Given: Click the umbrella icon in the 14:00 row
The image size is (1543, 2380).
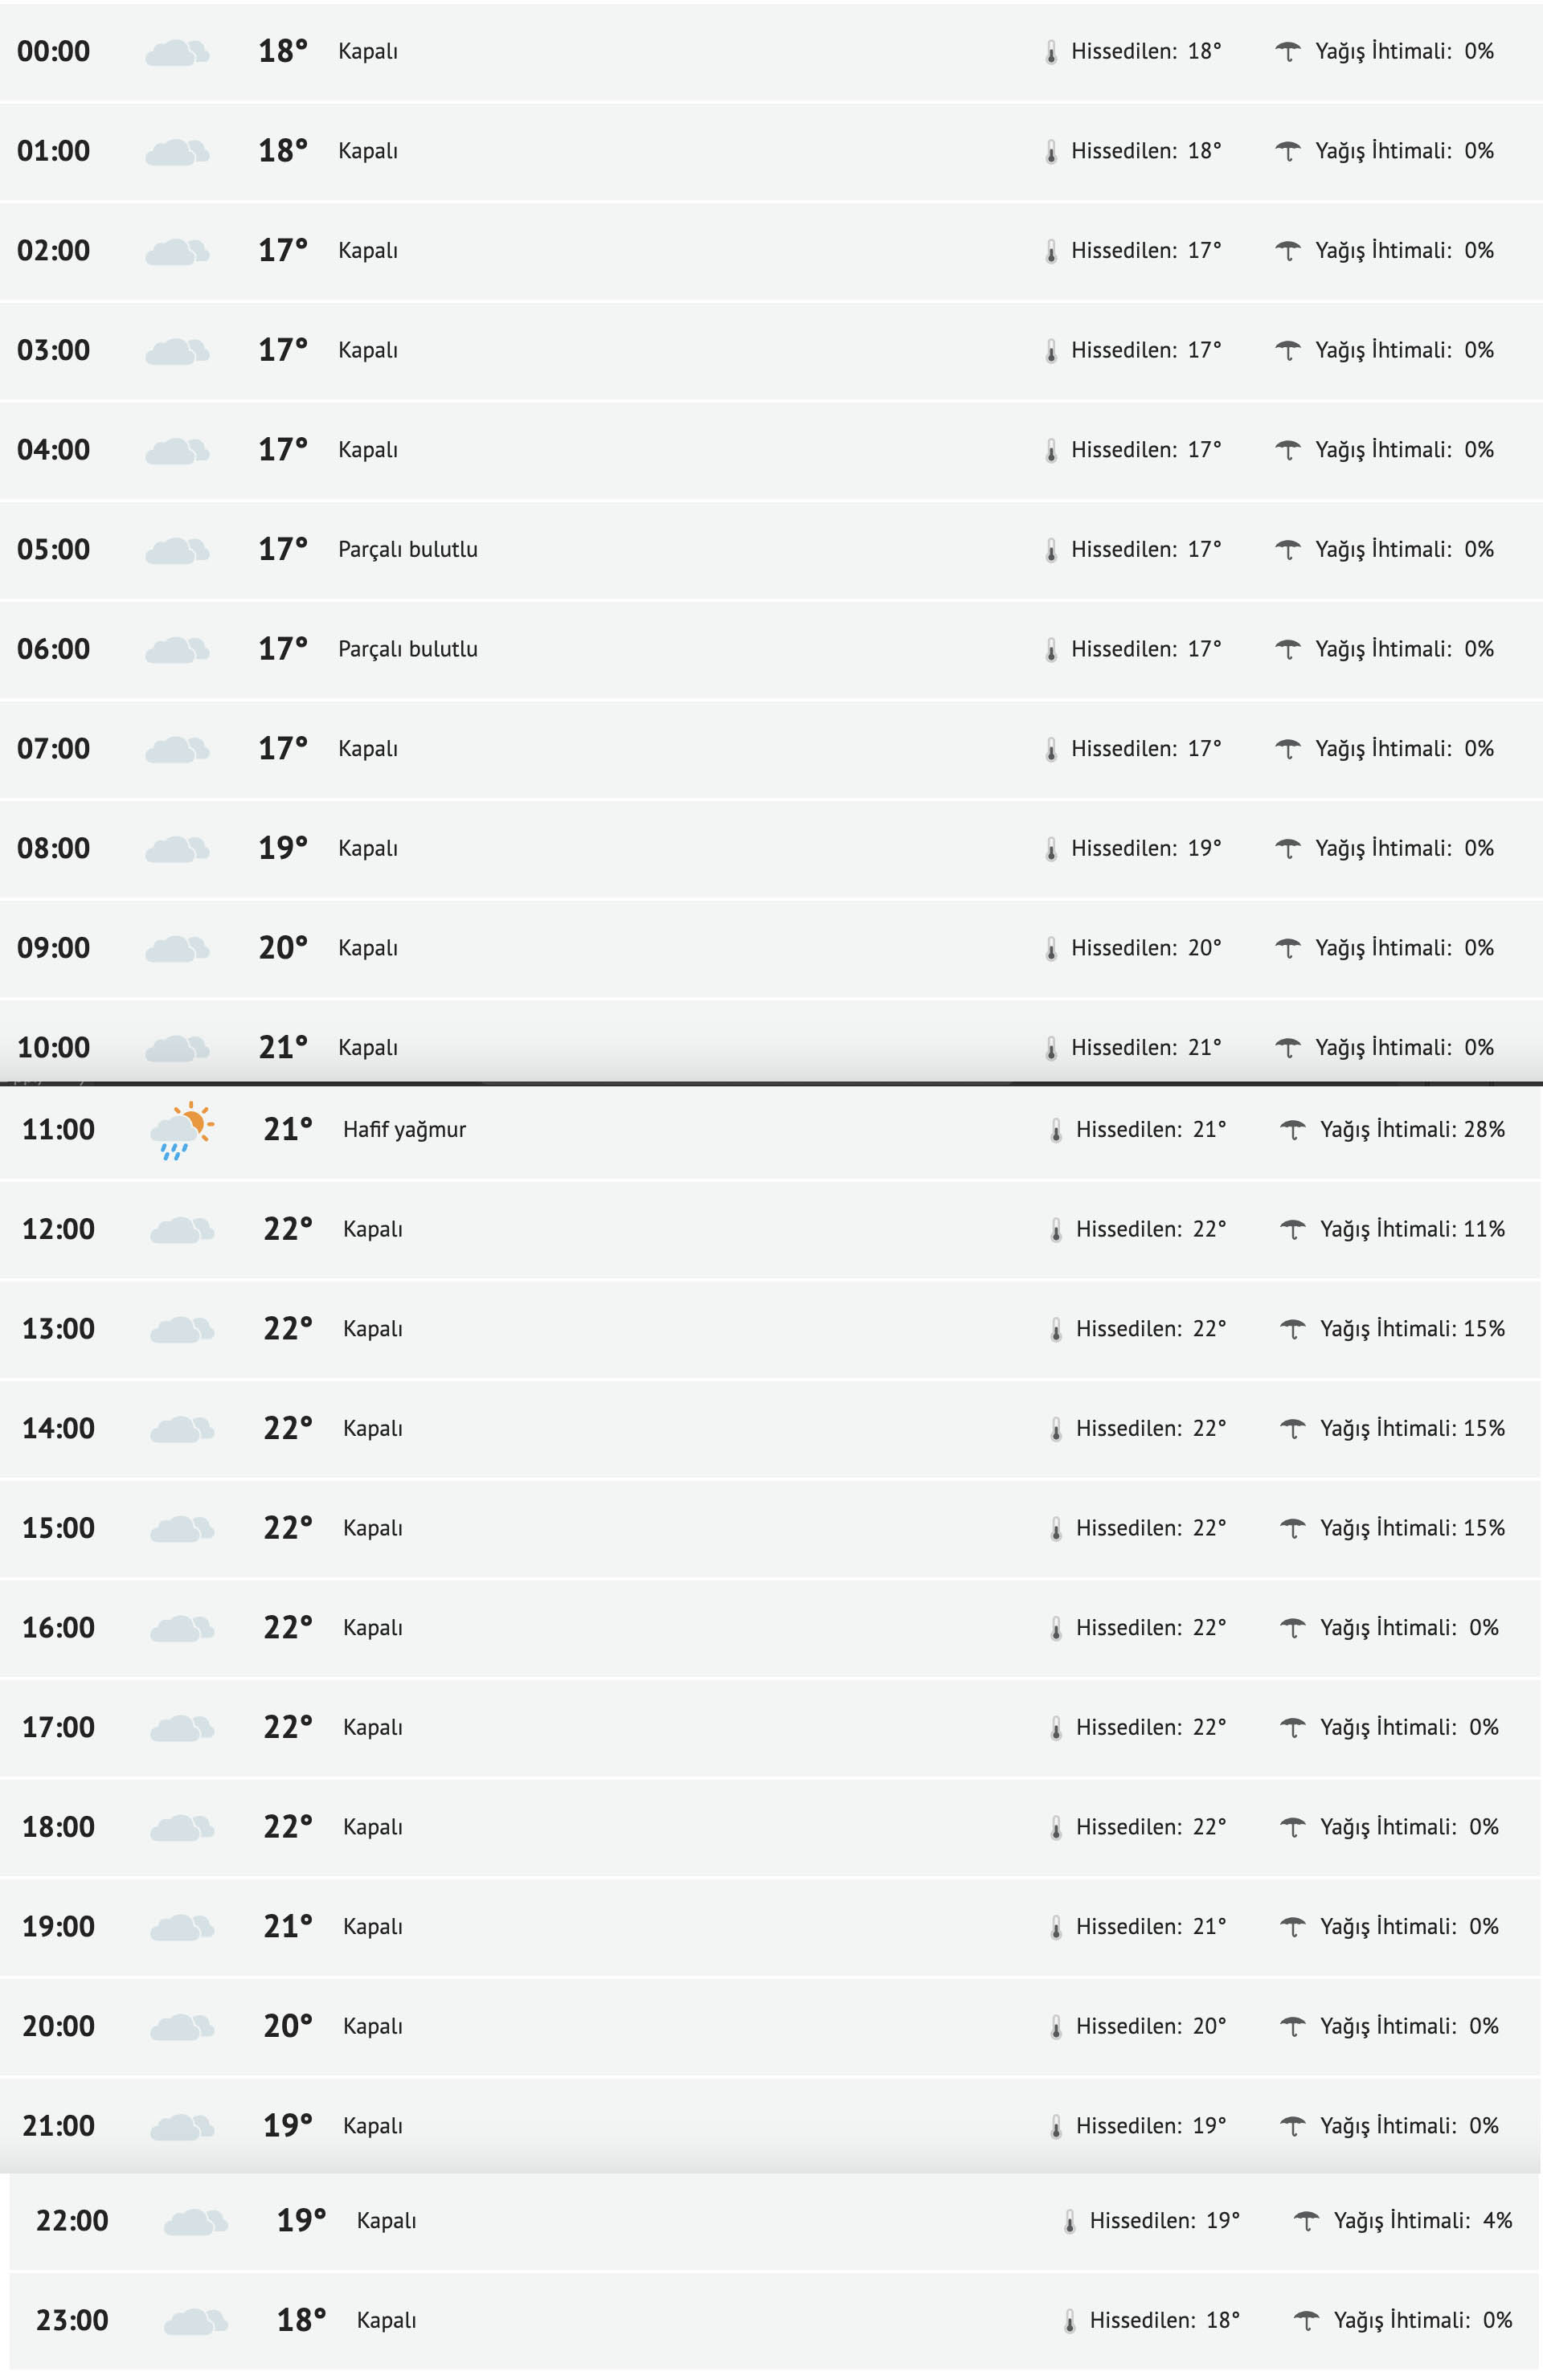Looking at the screenshot, I should tap(1292, 1428).
